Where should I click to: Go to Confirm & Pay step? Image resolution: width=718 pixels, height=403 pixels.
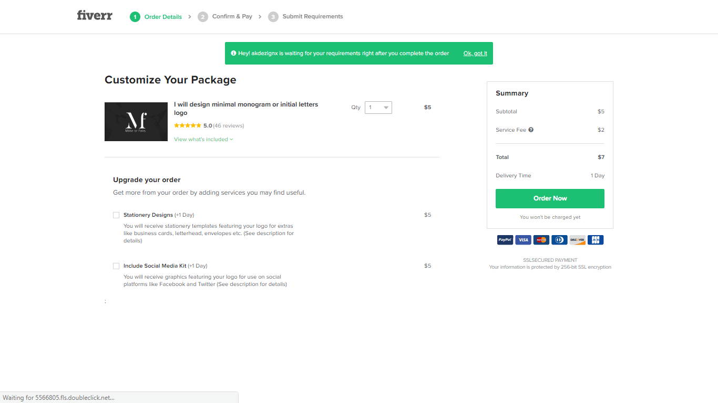(232, 17)
